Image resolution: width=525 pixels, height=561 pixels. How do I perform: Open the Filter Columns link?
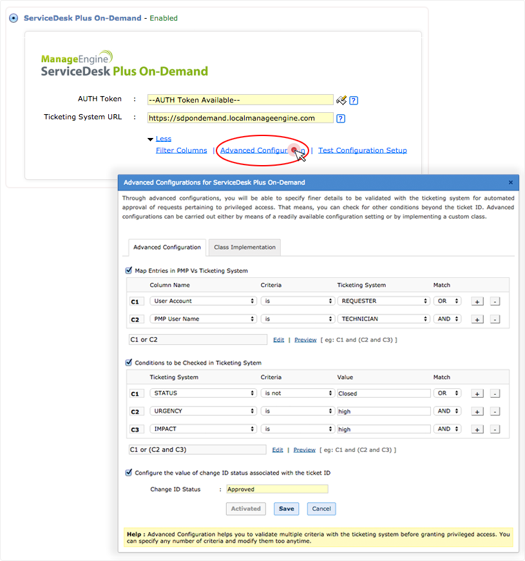point(181,150)
